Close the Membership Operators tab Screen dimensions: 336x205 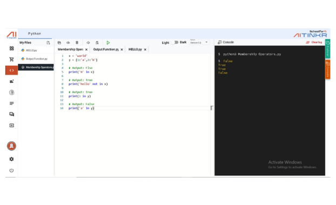86,50
